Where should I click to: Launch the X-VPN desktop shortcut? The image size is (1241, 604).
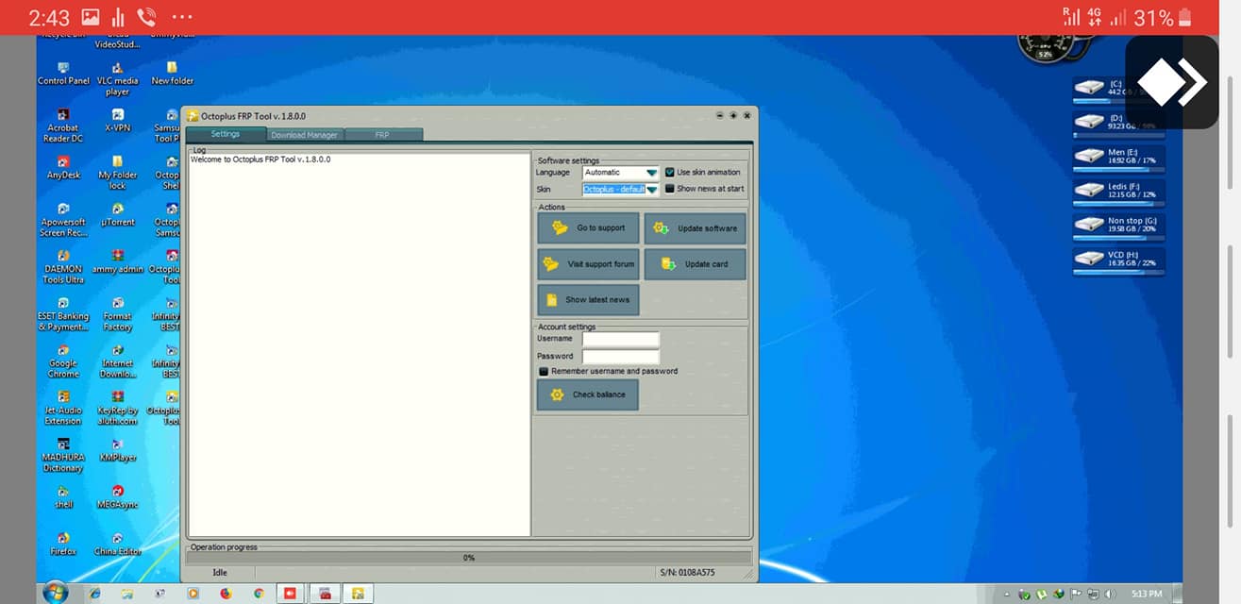pyautogui.click(x=117, y=121)
